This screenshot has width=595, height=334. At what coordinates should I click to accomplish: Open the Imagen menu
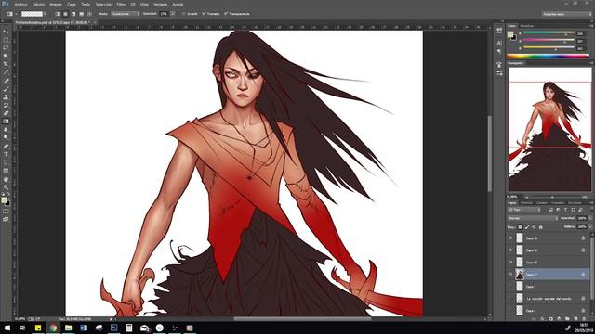point(56,4)
